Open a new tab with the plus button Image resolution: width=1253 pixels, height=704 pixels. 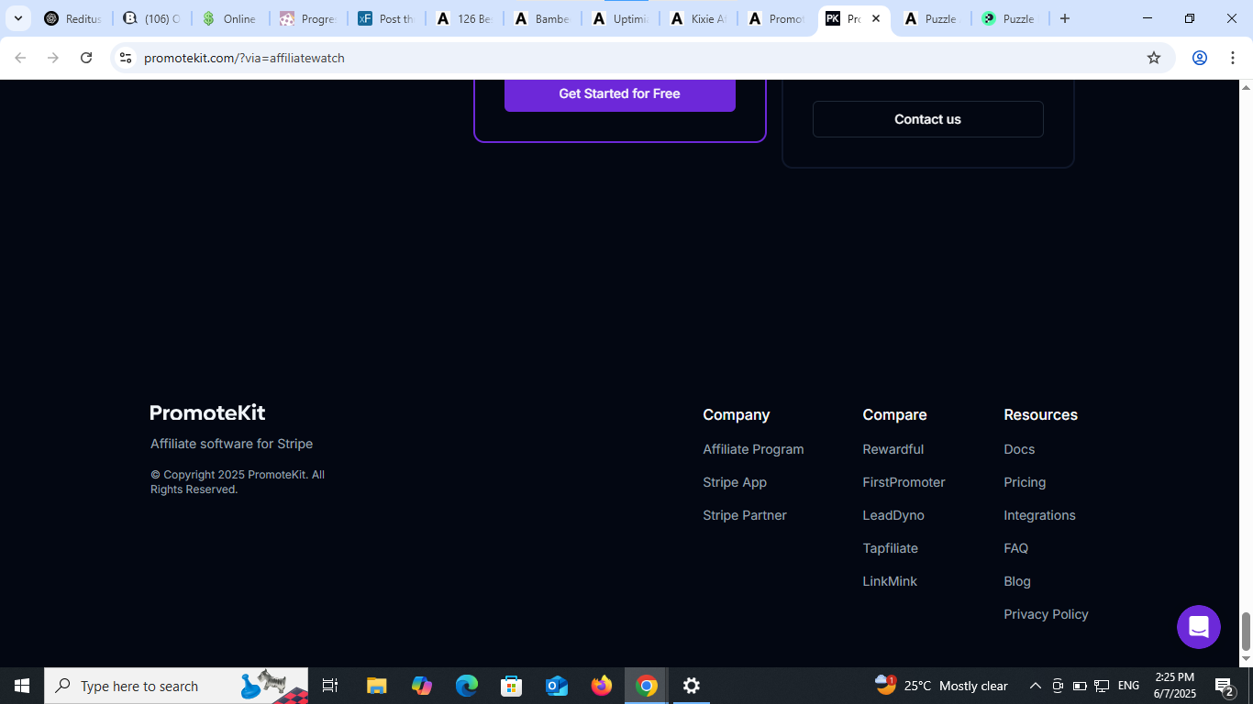pos(1065,18)
